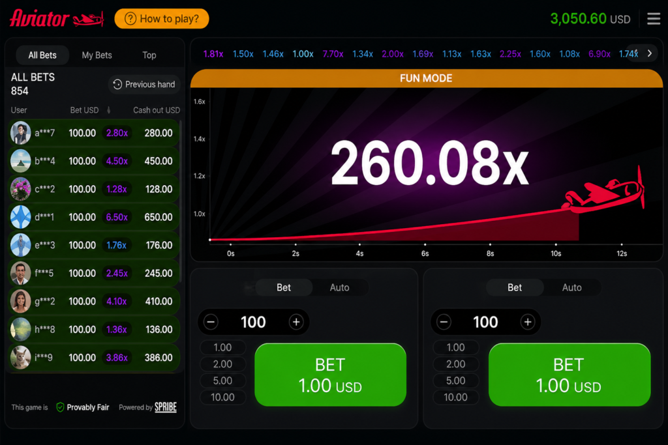668x445 pixels.
Task: Click the 1.69x history multiplier
Action: pyautogui.click(x=423, y=54)
